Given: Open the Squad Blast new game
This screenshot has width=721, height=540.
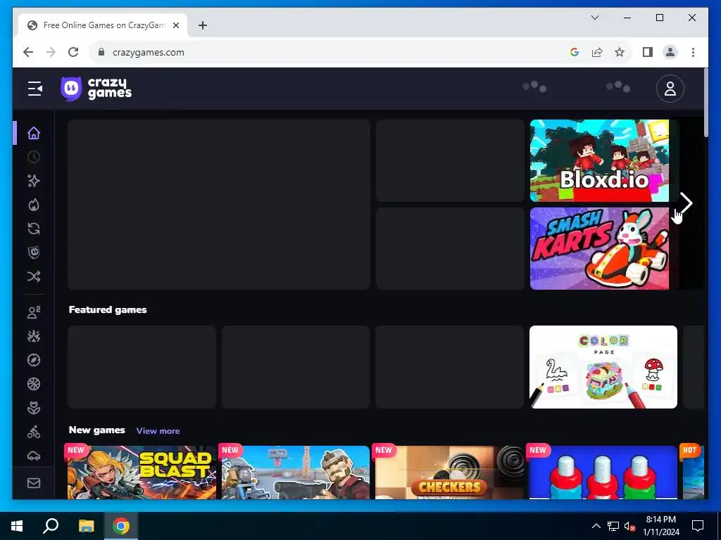Looking at the screenshot, I should (142, 472).
